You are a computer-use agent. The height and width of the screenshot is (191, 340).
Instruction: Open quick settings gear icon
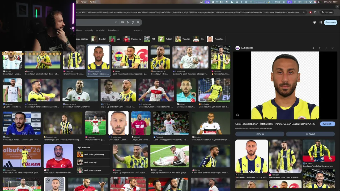point(314,23)
